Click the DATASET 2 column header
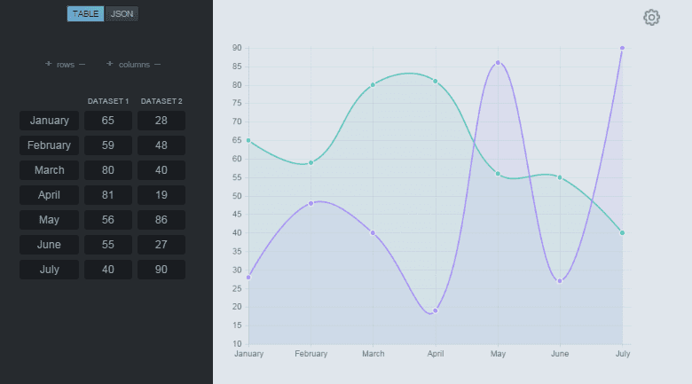692x384 pixels. pyautogui.click(x=161, y=101)
